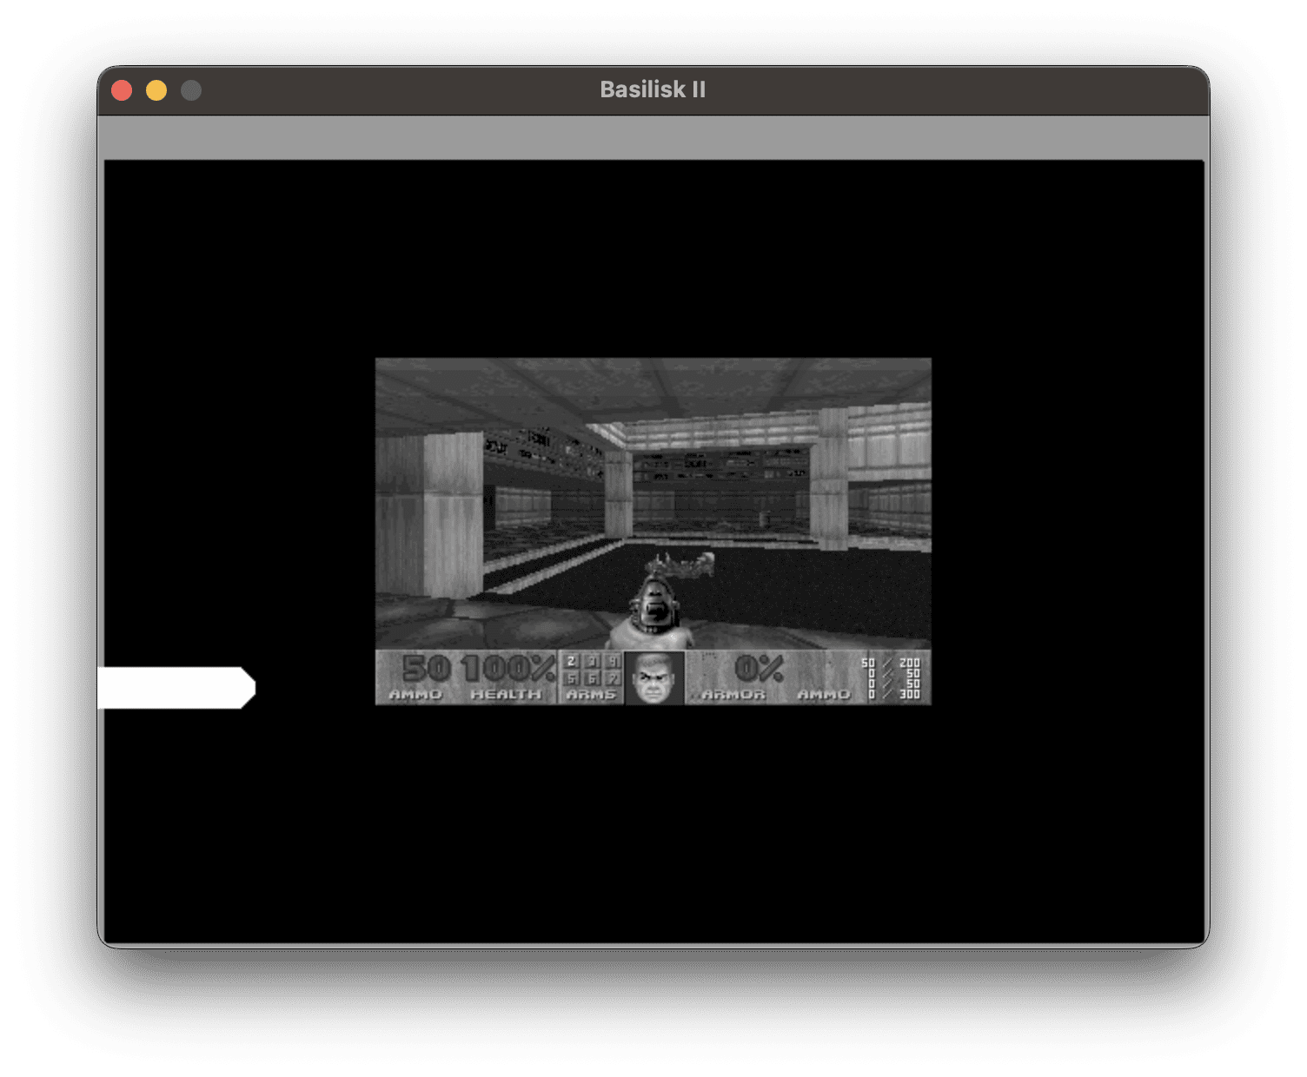Click the weapon slot number 2 in ARMS
The image size is (1307, 1077).
570,662
